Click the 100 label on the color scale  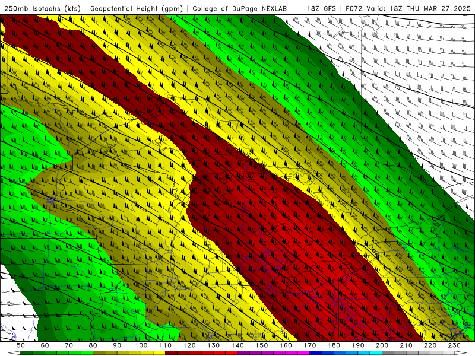coord(141,345)
